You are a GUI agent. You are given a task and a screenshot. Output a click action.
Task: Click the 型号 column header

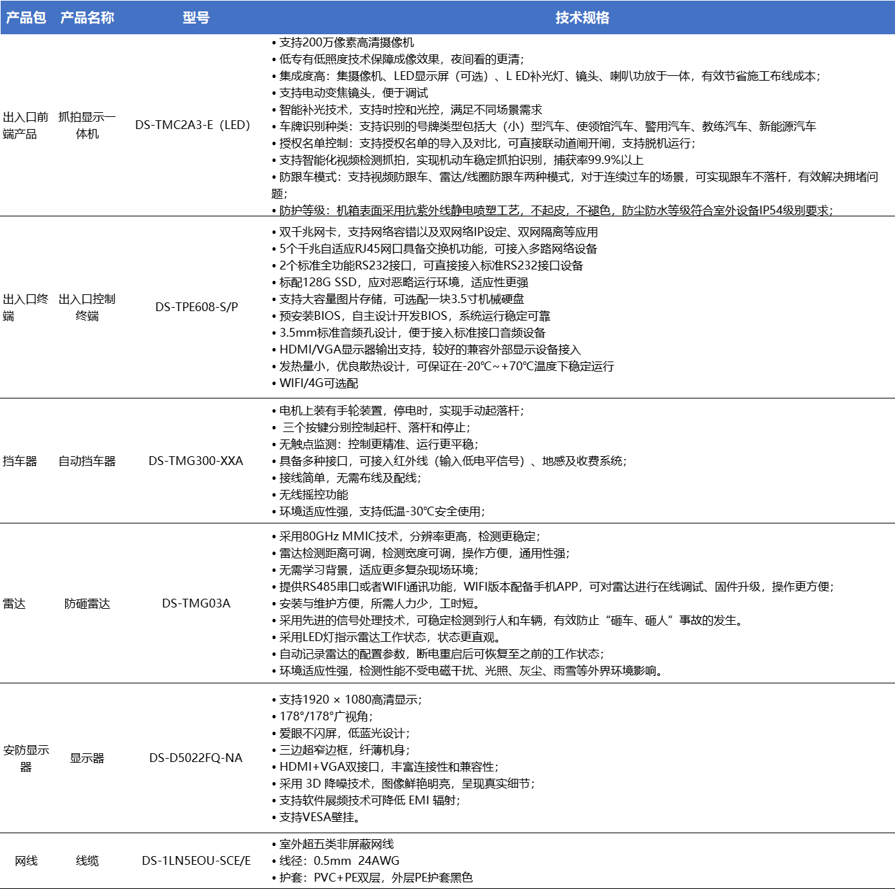[x=196, y=17]
